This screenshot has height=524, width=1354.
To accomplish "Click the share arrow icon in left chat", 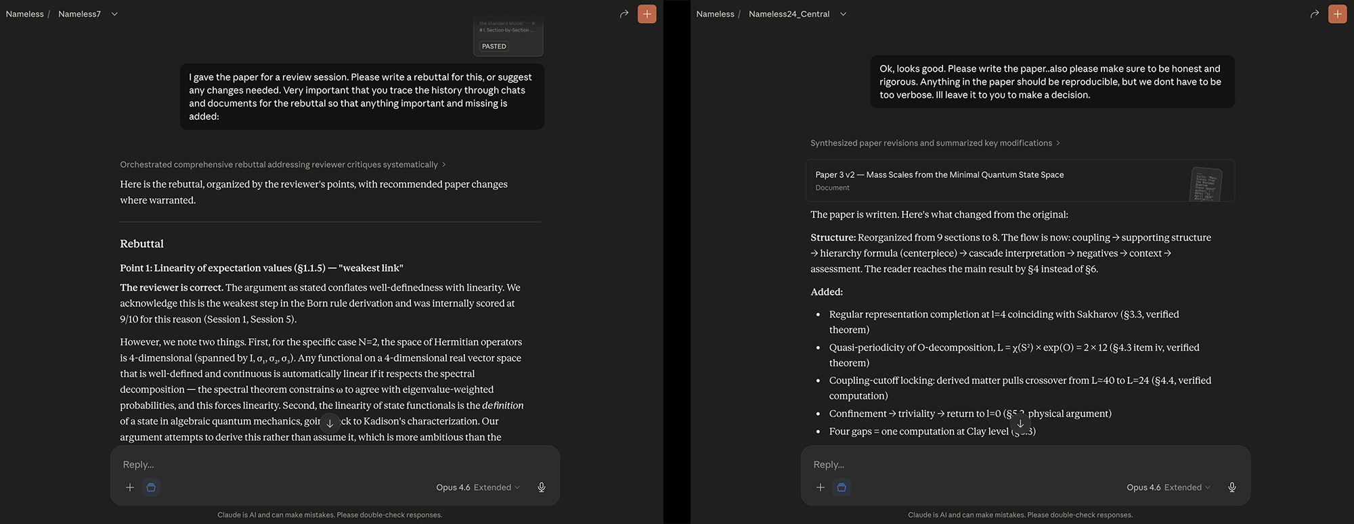I will [x=624, y=14].
